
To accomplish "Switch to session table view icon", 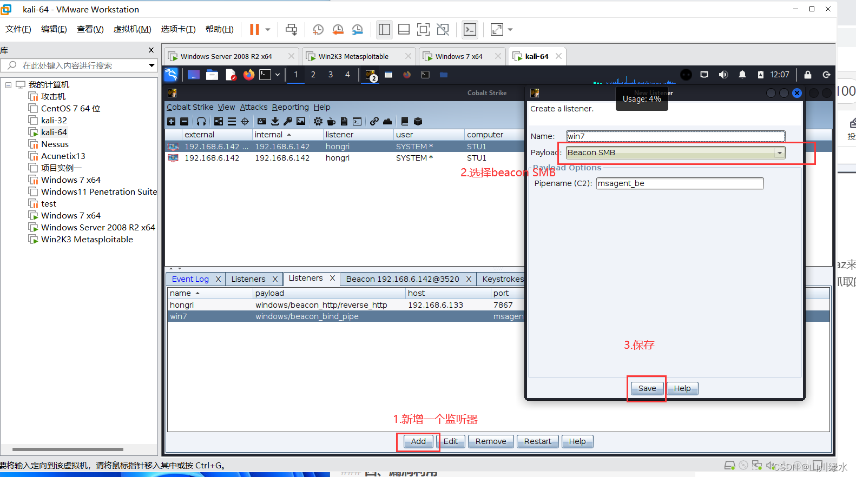I will 232,122.
